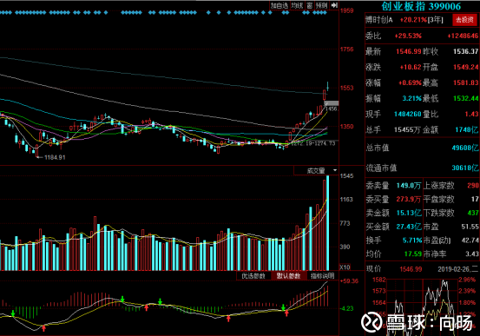Click the 流通市值 value 30618亿
The image size is (480, 336).
(465, 168)
